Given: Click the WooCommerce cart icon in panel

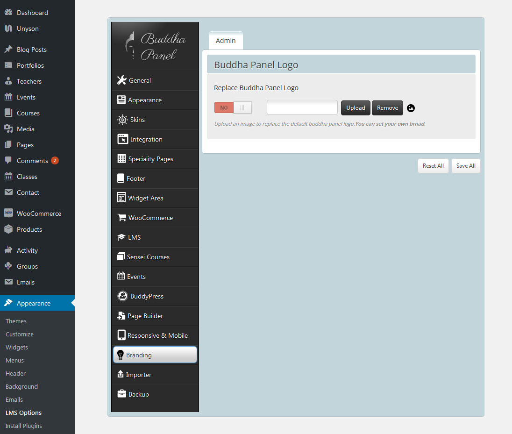Looking at the screenshot, I should [x=121, y=218].
